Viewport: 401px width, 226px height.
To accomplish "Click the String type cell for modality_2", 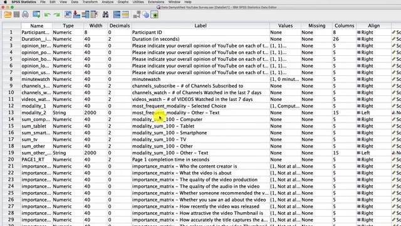I will [68, 113].
